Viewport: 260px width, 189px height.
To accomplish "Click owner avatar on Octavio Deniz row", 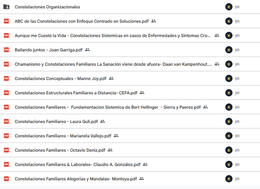I will pyautogui.click(x=229, y=150).
